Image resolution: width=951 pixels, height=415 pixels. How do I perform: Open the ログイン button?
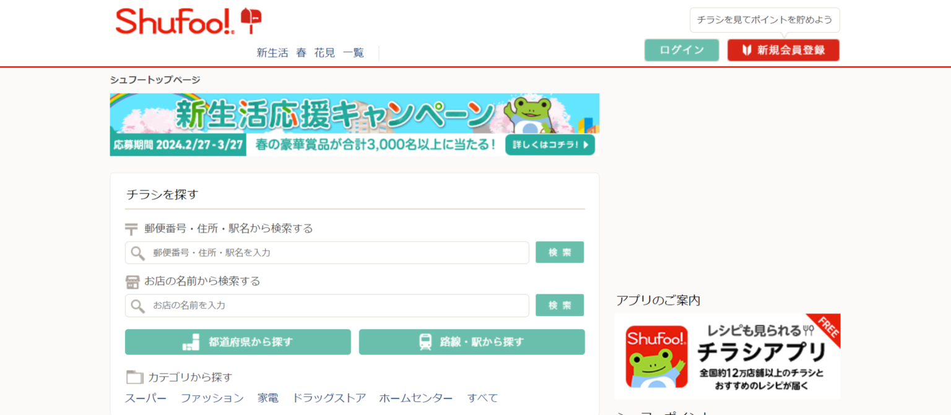tap(681, 50)
